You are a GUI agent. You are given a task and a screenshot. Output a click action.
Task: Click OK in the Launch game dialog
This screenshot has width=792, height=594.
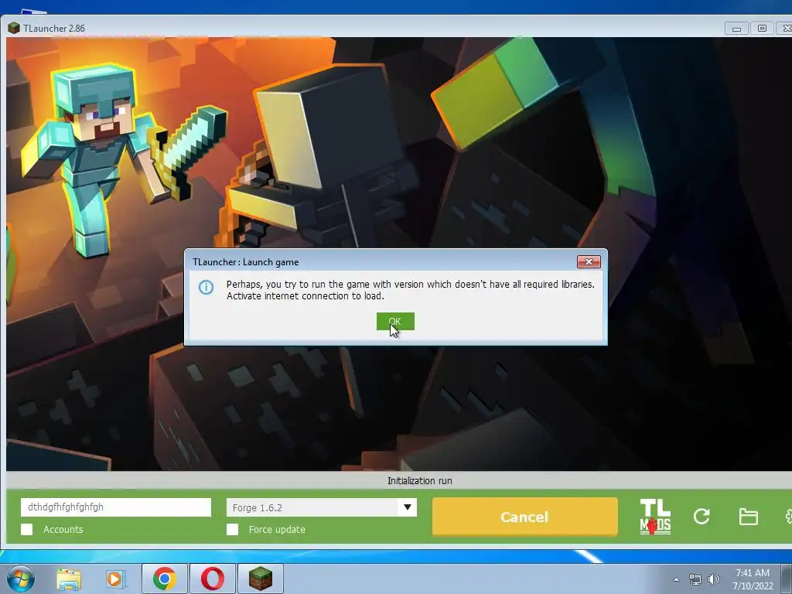[395, 321]
